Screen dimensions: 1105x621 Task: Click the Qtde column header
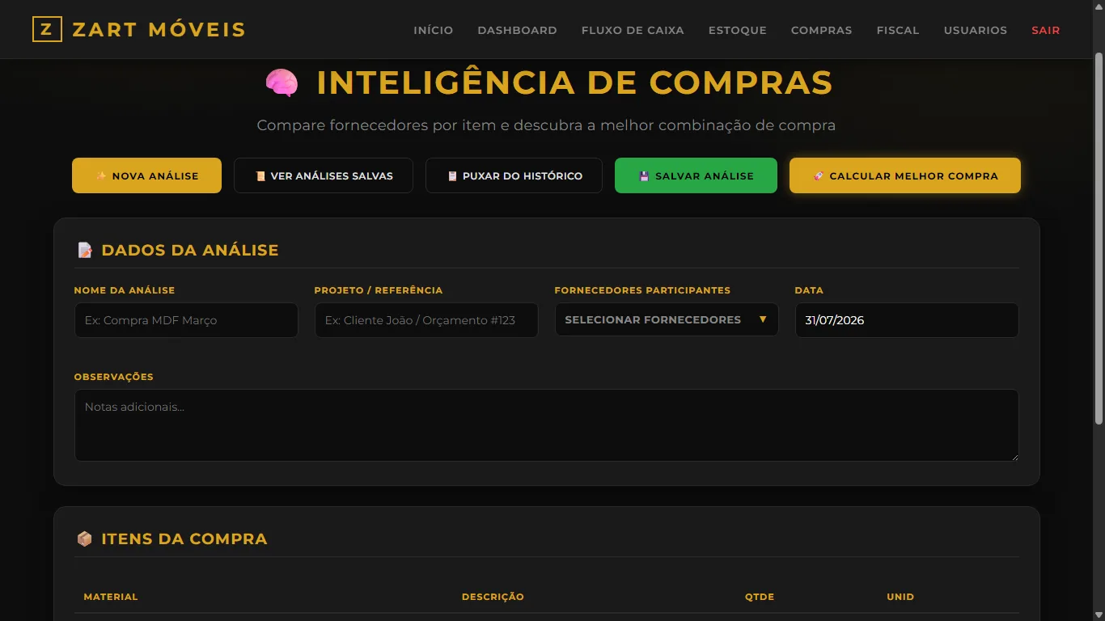coord(760,597)
